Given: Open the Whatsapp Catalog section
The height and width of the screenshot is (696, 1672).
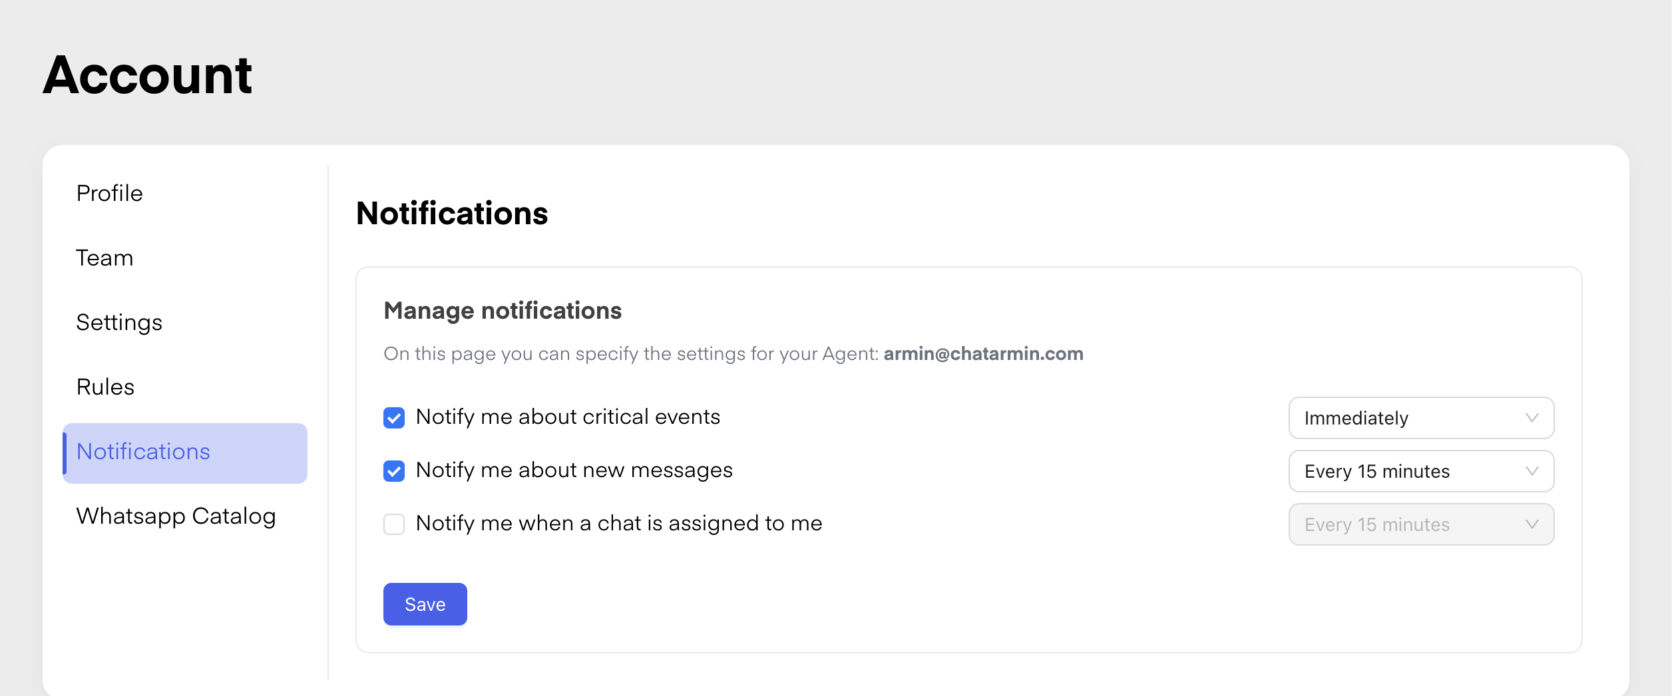Looking at the screenshot, I should coord(176,516).
